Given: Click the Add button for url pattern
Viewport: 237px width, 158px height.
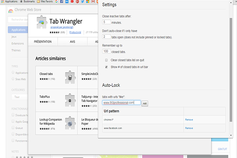Looking at the screenshot, I should point(145,103).
